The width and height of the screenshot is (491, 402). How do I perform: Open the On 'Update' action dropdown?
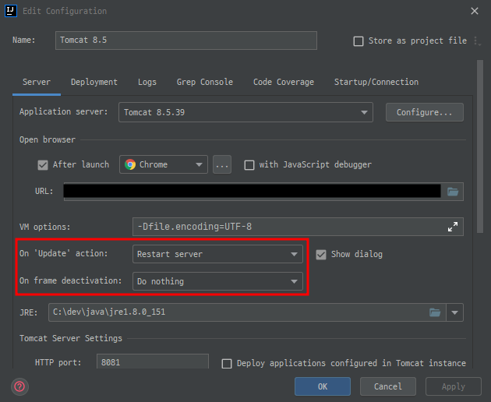217,254
